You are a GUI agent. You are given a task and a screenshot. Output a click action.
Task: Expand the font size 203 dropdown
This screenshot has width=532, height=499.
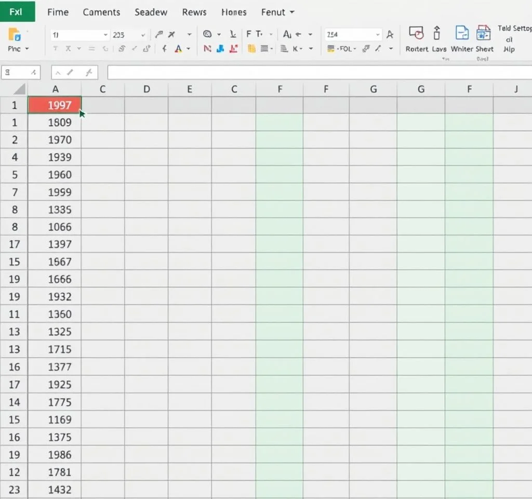pyautogui.click(x=142, y=35)
